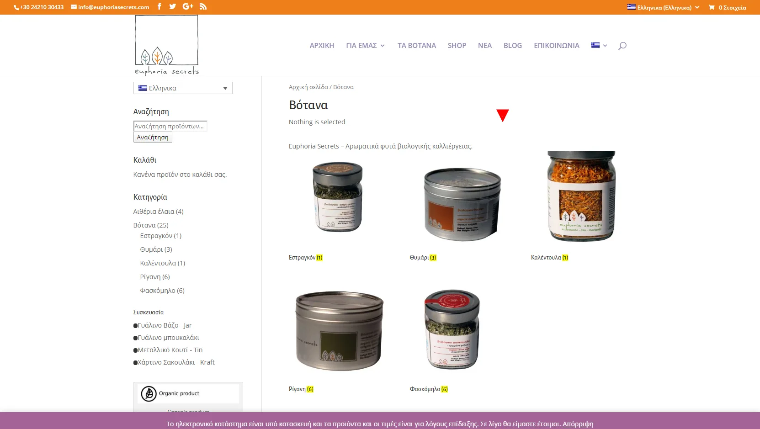Open the sidebar Ελληνικα language dropdown

[183, 88]
